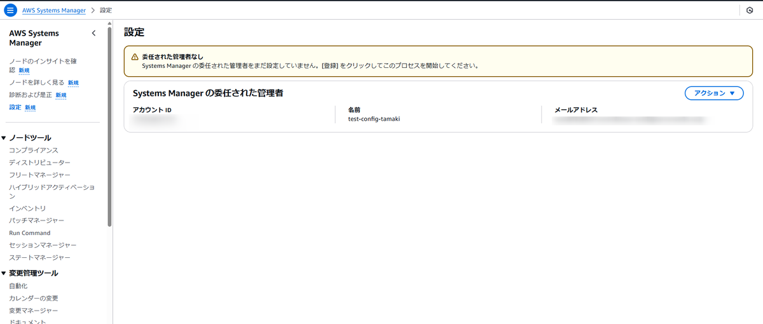
Task: Collapse the ノードツール section
Action: tap(4, 138)
